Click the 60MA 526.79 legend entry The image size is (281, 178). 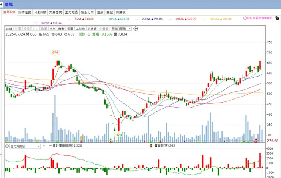tap(182, 19)
